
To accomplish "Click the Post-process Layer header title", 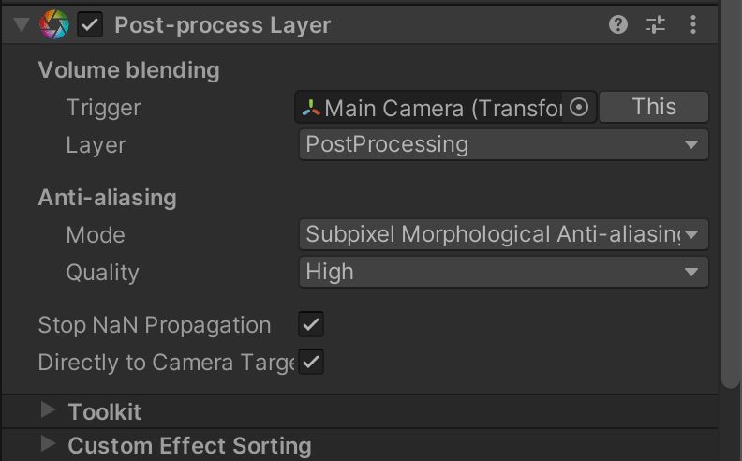I will tap(222, 25).
